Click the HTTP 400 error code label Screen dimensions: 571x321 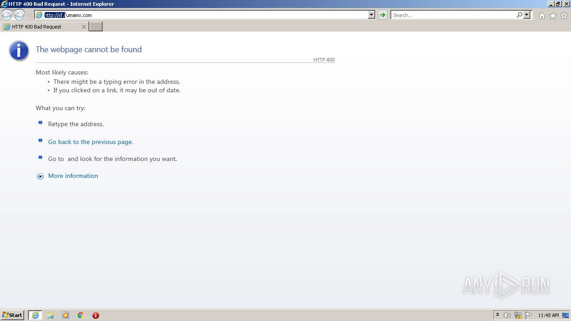(x=324, y=60)
